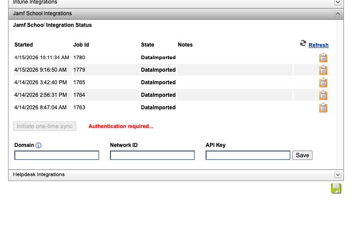This screenshot has width=352, height=233.
Task: Select the 4/14/2026 3:42:40 PM timestamp
Action: [x=40, y=82]
